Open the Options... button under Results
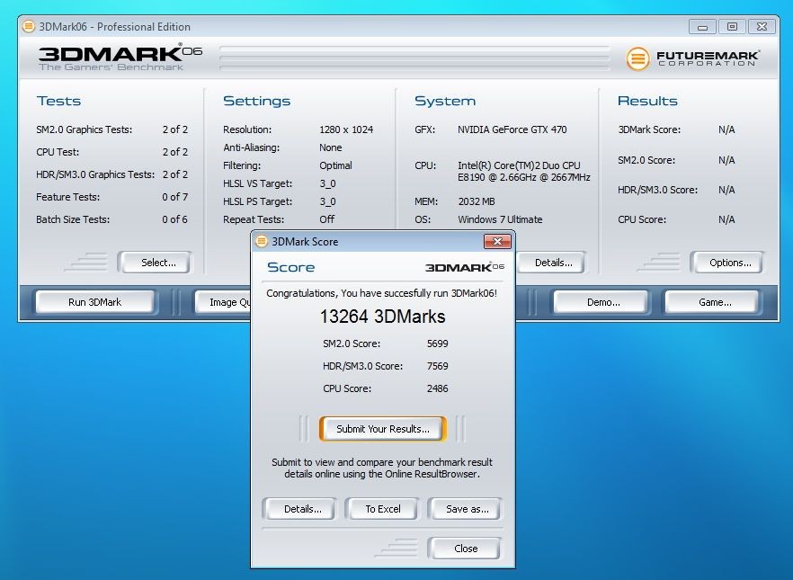Viewport: 793px width, 580px height. click(x=726, y=263)
